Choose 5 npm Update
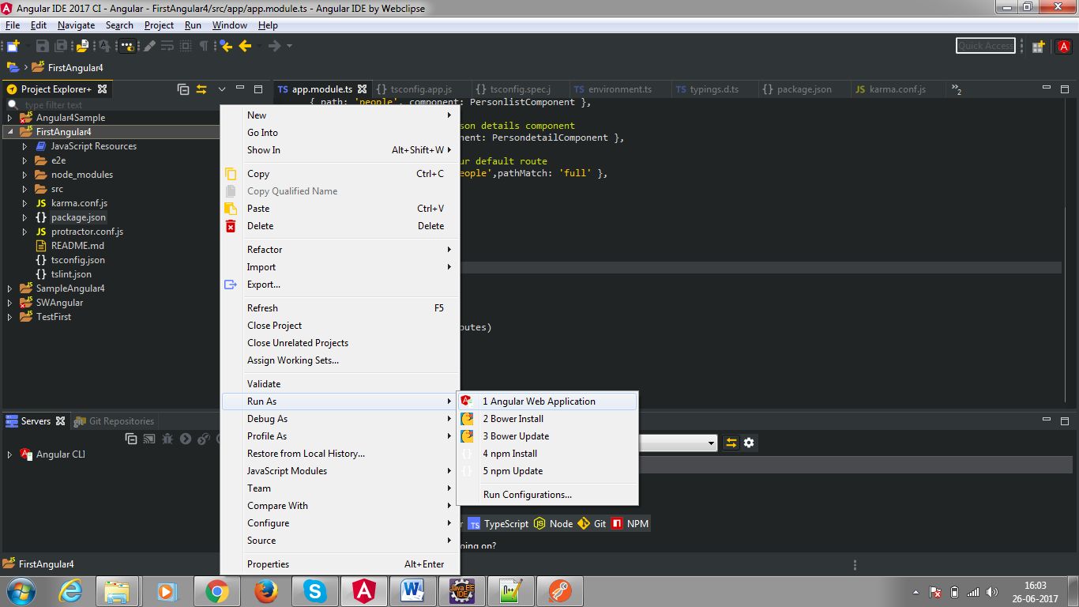 point(547,471)
